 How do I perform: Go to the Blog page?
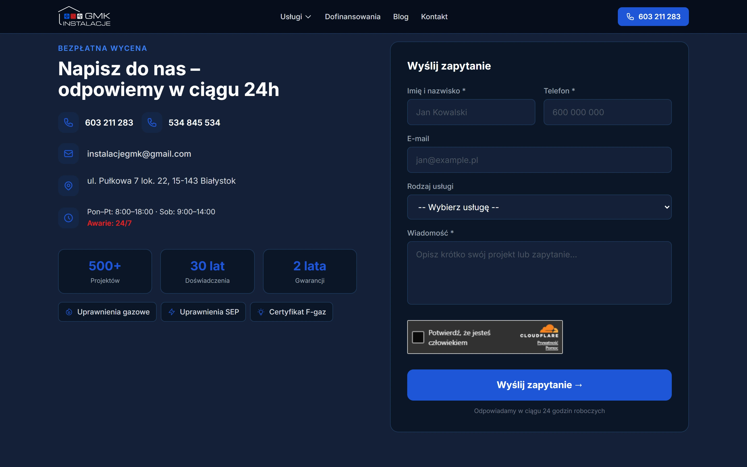pos(401,17)
